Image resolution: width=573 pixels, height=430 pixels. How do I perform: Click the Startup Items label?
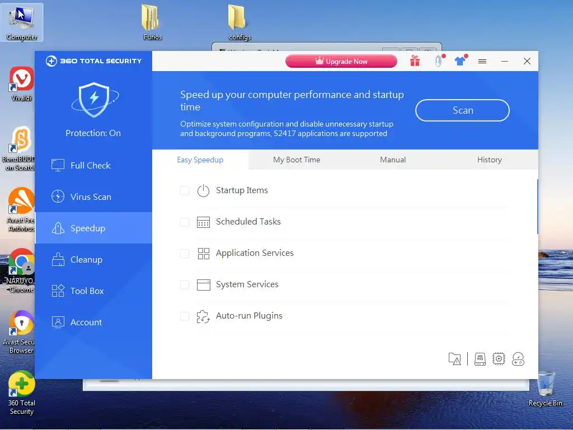click(x=242, y=190)
